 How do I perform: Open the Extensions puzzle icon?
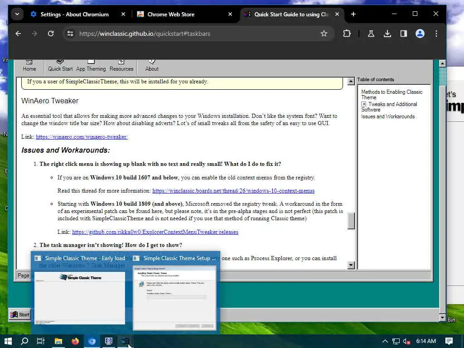pyautogui.click(x=347, y=34)
